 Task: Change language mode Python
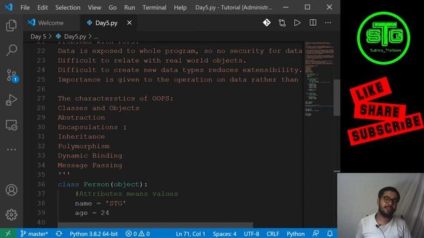coord(295,233)
